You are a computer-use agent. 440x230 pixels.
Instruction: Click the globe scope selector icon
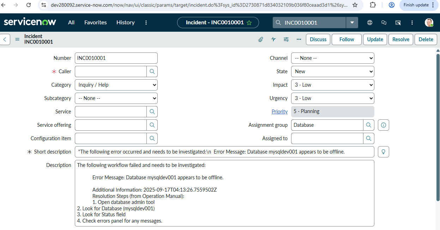(370, 23)
